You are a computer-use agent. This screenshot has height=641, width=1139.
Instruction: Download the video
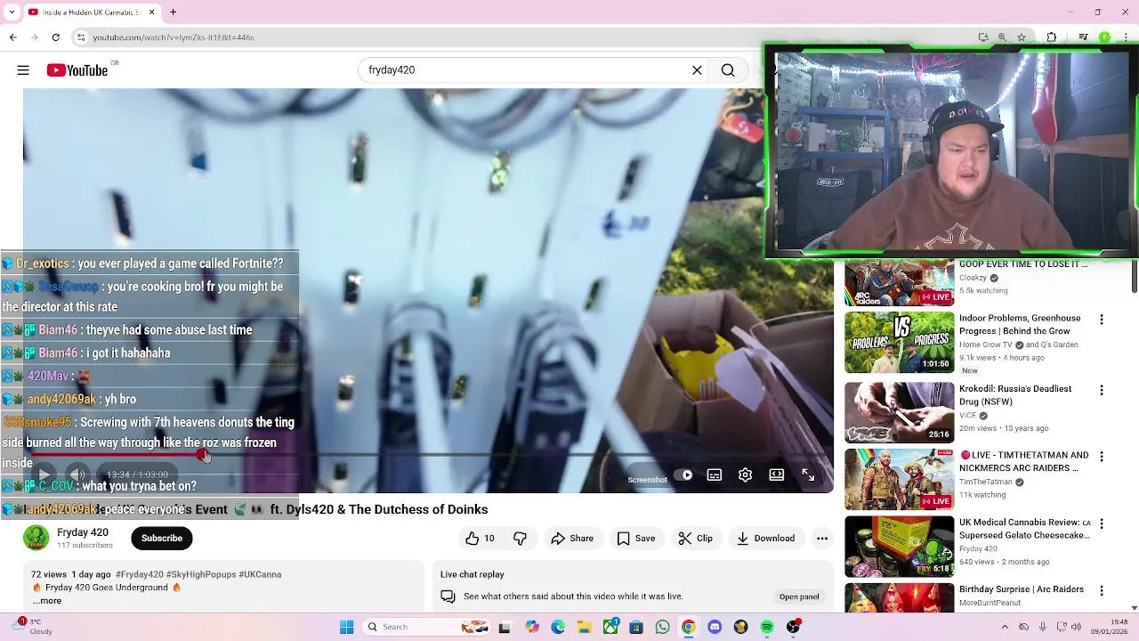point(765,538)
